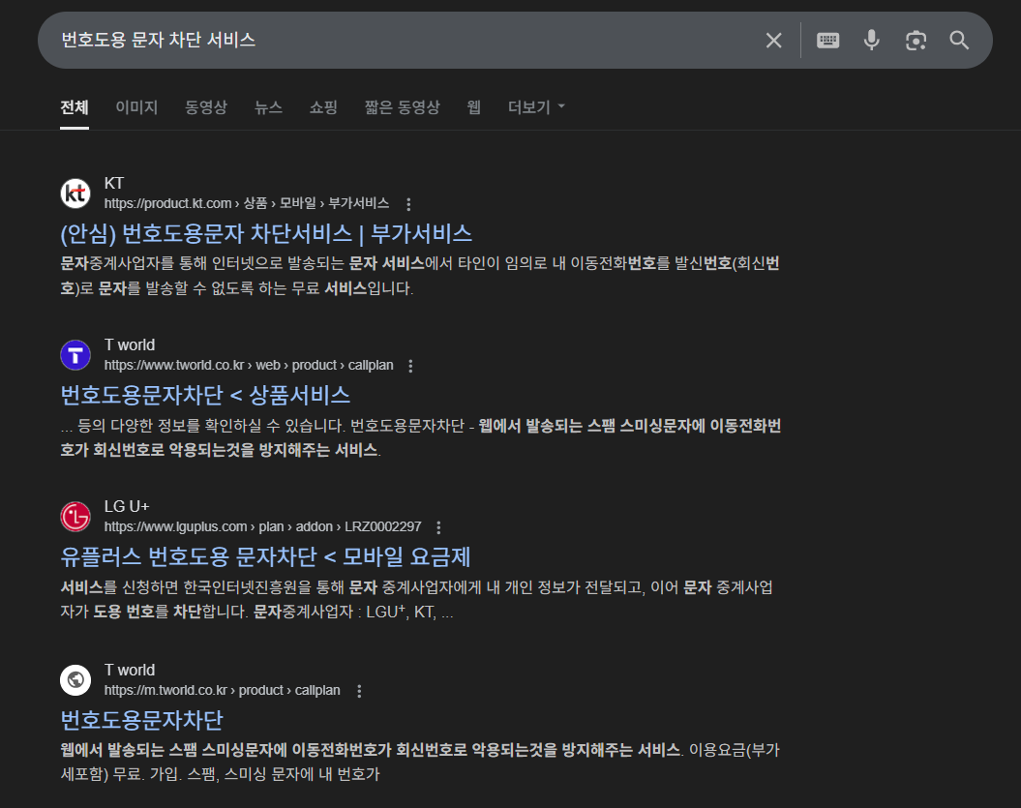Open the last 번호도용문자차단 T world link

(141, 719)
